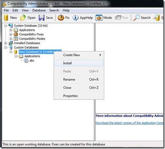Select the abc application tree item
Screen dimensions: 165x149
pos(32,61)
